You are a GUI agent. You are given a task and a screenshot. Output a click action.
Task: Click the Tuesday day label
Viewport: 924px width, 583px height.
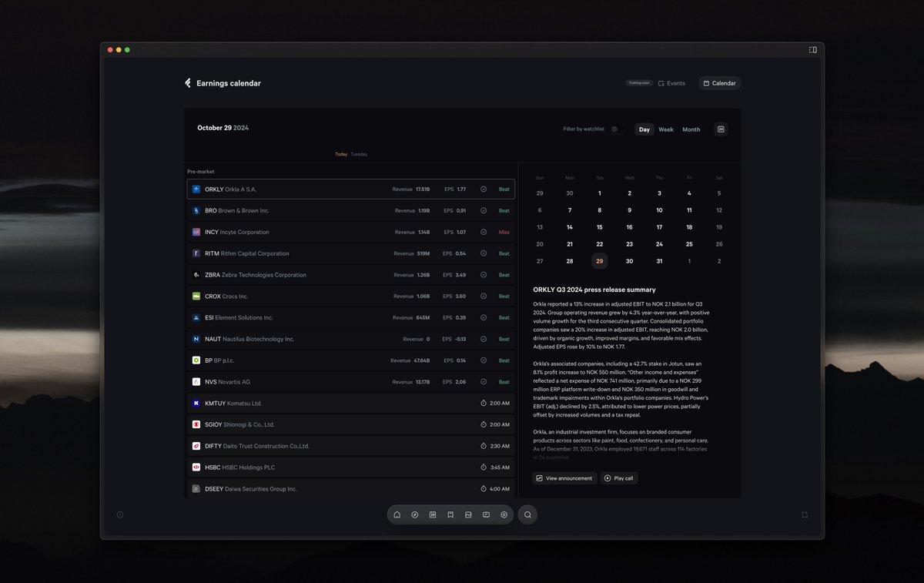point(359,154)
